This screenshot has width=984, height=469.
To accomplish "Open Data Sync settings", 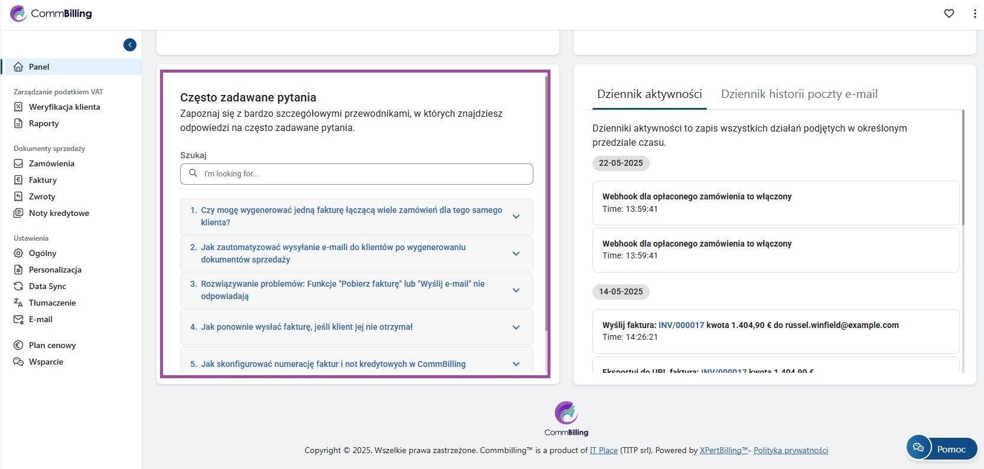I will click(x=47, y=286).
